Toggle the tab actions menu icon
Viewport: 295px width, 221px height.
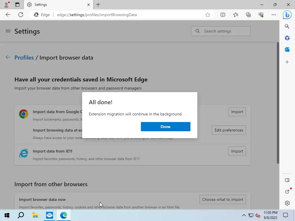[17, 5]
